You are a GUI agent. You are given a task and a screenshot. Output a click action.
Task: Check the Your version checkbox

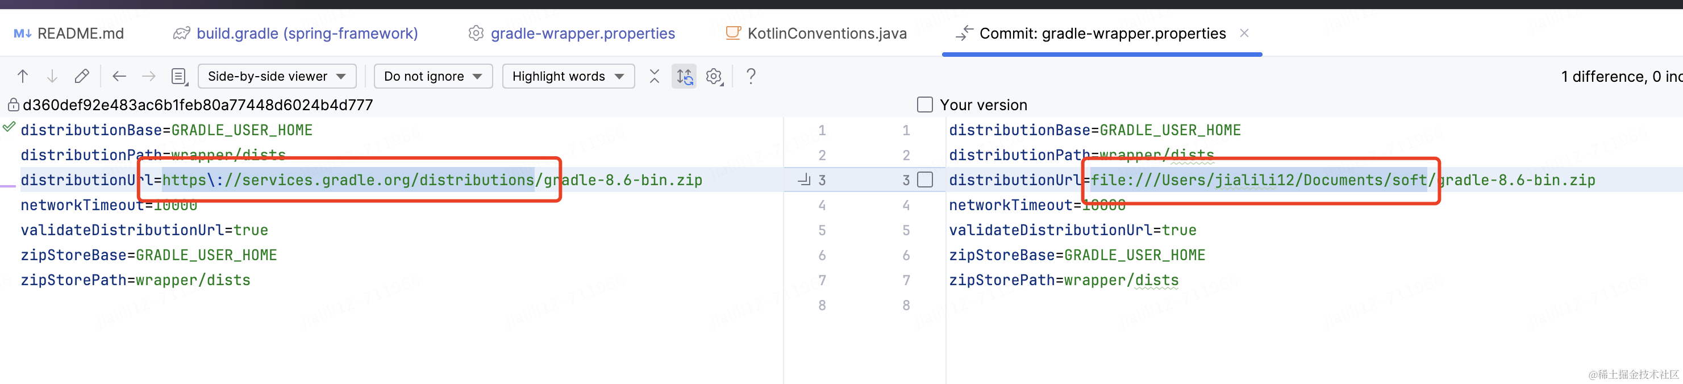point(924,105)
